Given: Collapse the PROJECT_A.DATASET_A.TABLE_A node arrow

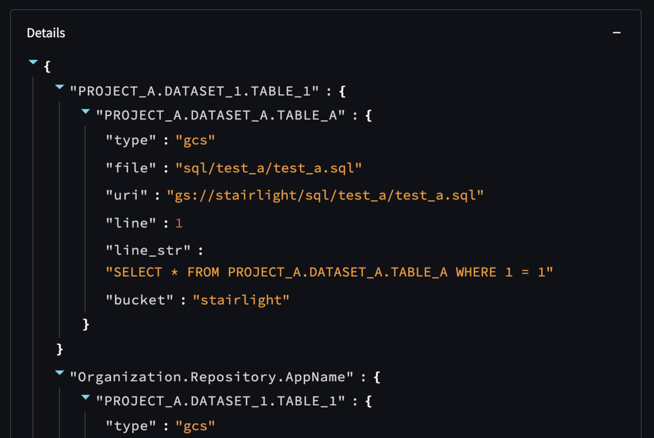Looking at the screenshot, I should (86, 112).
